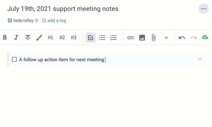The width and height of the screenshot is (212, 127).
Task: Select the highlighter brush tool
Action: click(39, 38)
